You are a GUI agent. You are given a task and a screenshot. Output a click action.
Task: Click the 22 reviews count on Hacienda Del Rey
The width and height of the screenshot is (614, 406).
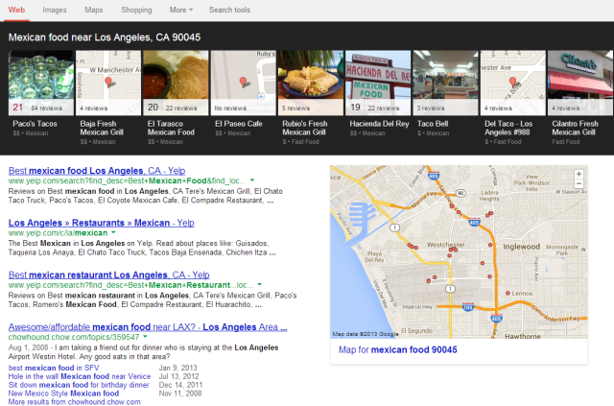tap(384, 108)
